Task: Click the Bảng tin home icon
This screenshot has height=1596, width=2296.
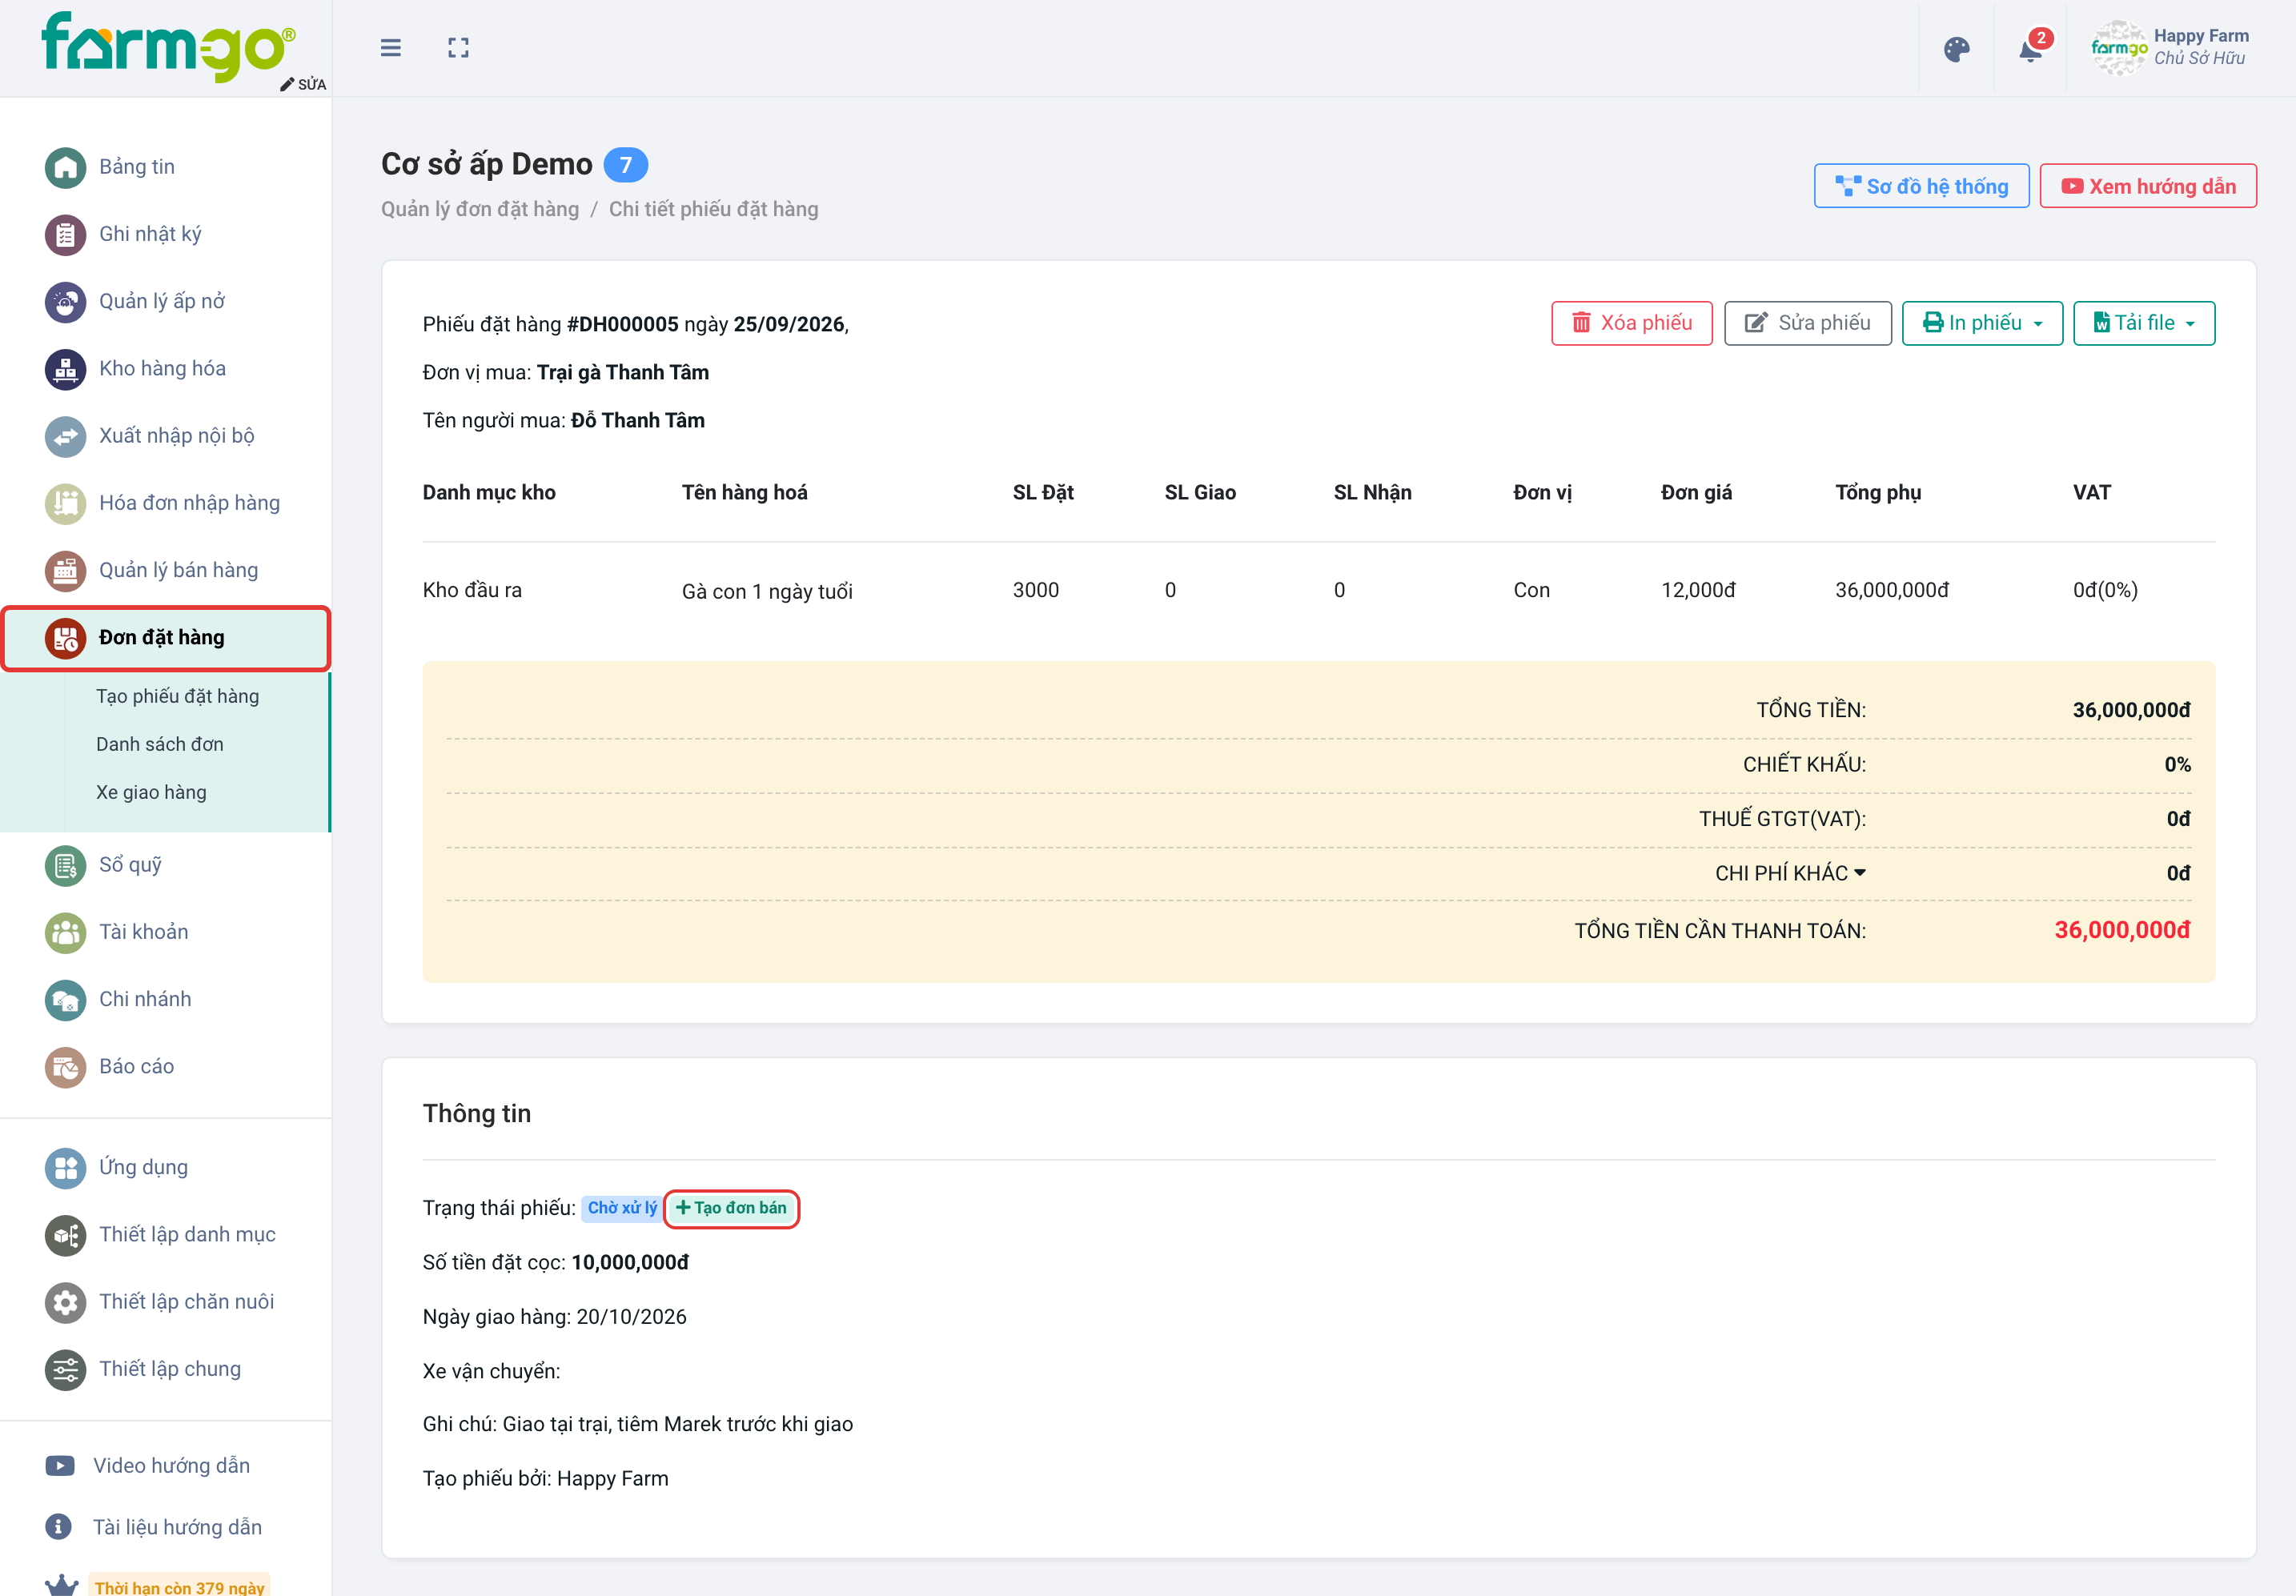Action: click(x=65, y=167)
